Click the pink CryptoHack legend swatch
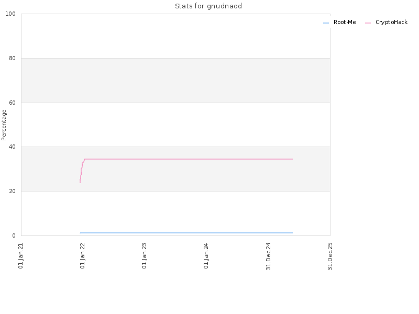 [x=368, y=23]
